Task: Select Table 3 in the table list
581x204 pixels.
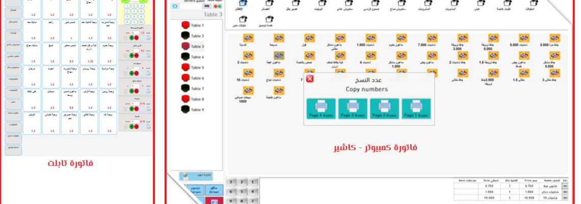Action: point(193,46)
